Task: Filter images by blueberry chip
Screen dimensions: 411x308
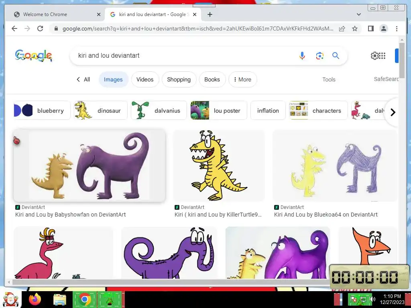Action: (x=42, y=111)
